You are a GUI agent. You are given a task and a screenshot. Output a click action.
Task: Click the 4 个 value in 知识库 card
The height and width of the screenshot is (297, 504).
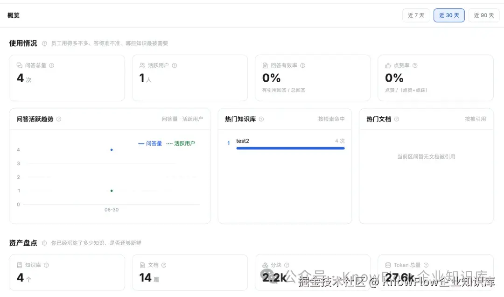click(x=24, y=278)
